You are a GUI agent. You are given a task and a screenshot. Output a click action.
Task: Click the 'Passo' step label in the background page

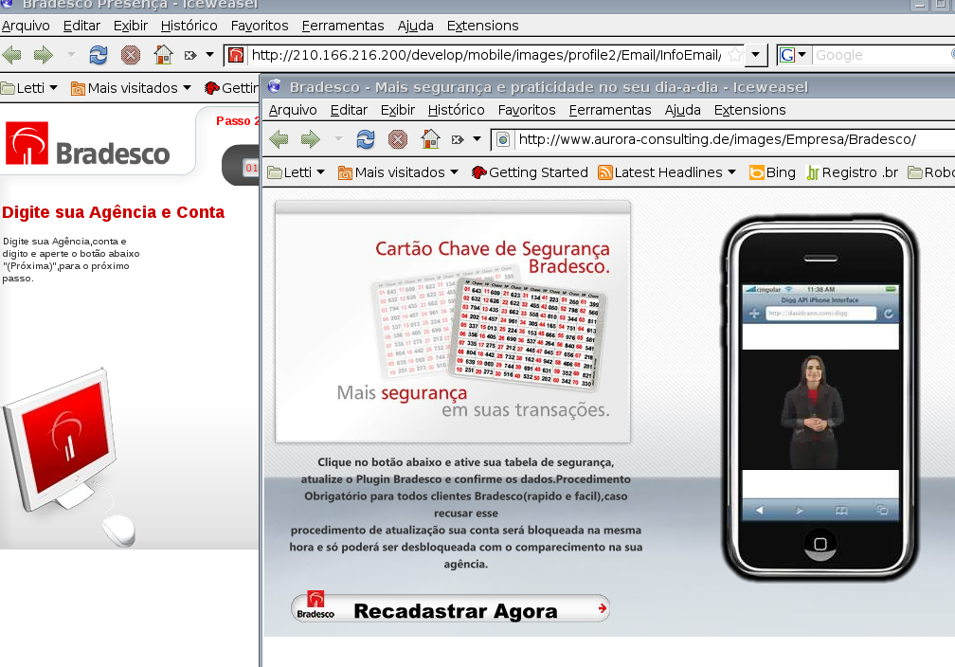tap(238, 121)
